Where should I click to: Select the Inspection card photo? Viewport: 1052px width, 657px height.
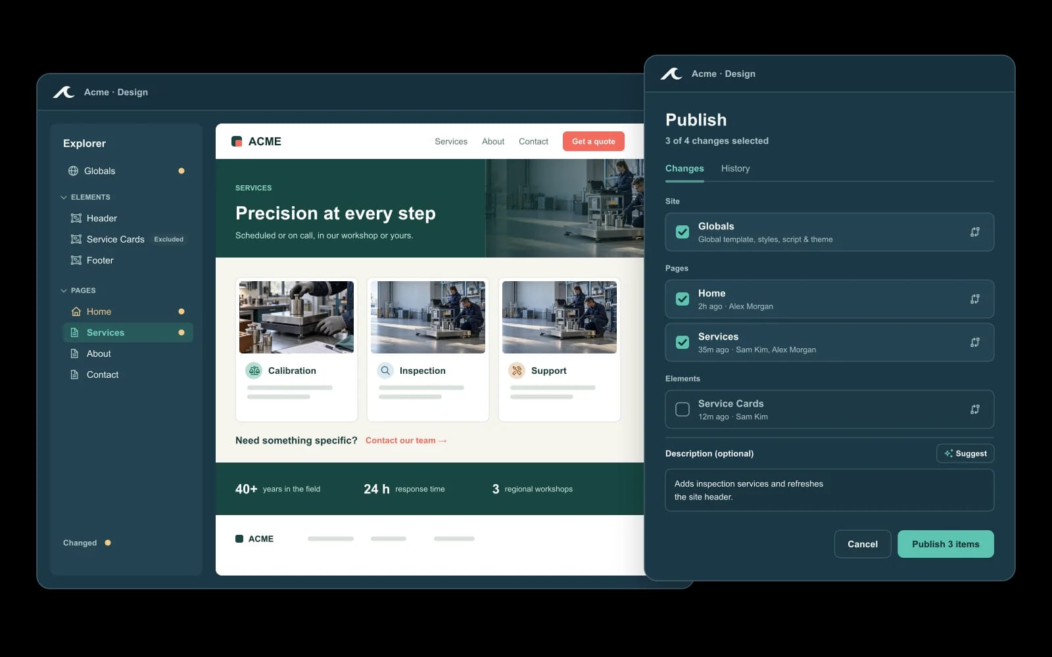(x=428, y=317)
